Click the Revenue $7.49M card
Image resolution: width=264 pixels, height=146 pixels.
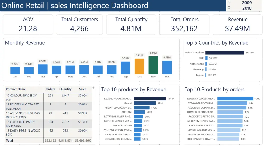coord(238,25)
